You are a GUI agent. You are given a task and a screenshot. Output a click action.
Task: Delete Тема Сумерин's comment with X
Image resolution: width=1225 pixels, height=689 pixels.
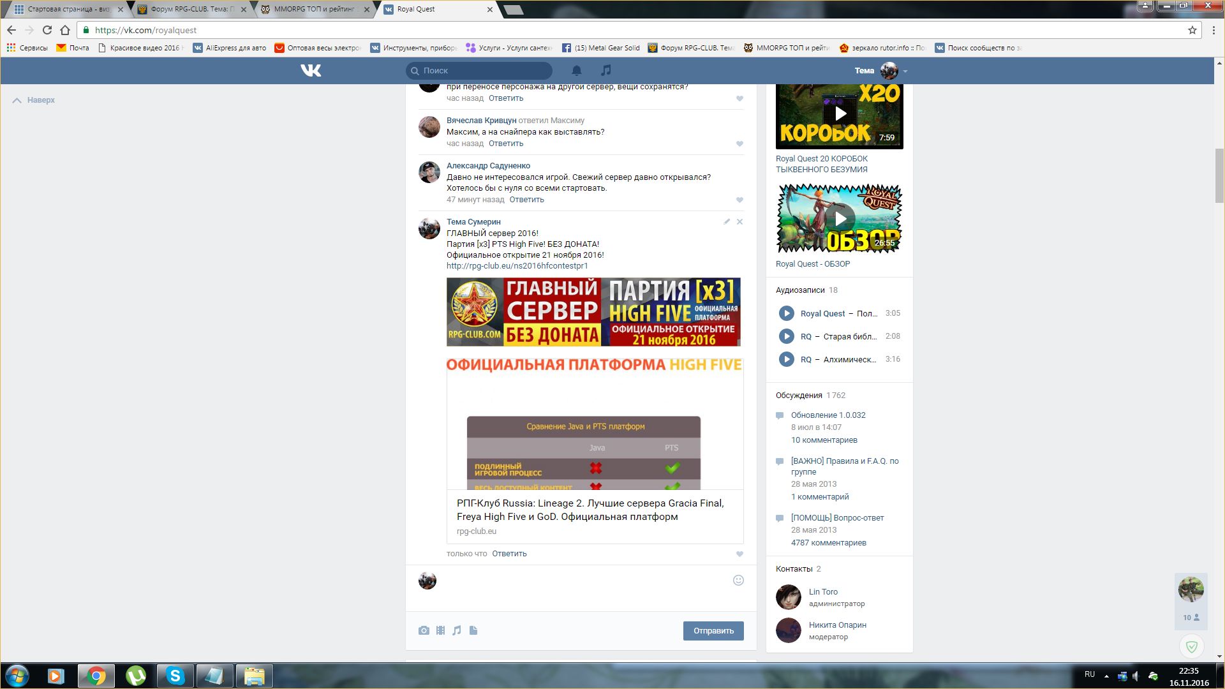tap(739, 221)
